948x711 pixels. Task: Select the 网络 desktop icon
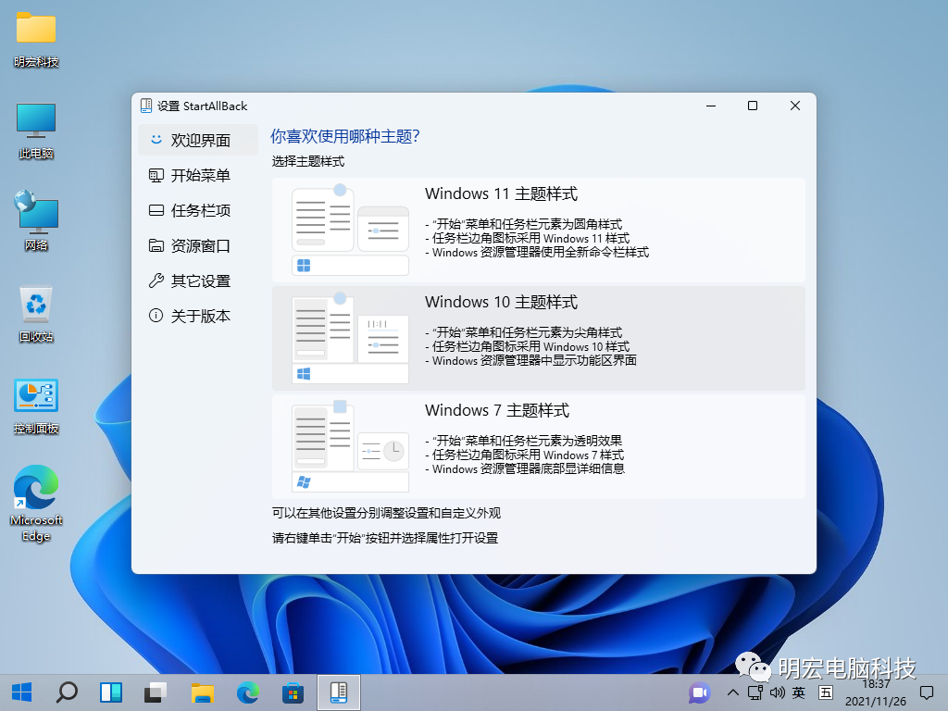(x=36, y=221)
